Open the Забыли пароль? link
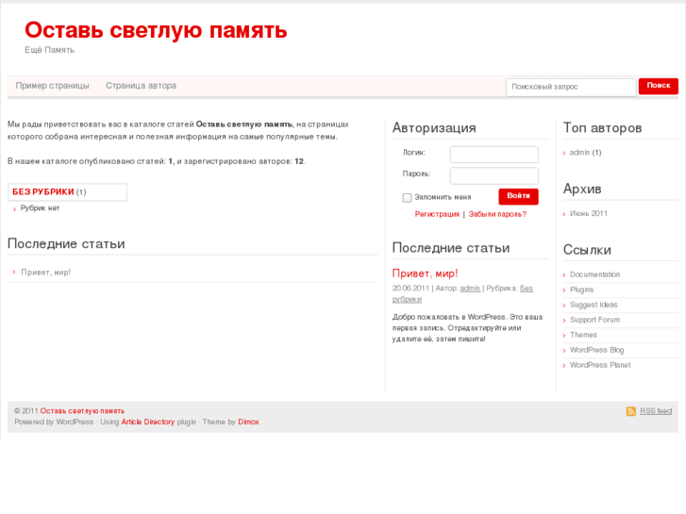686x514 pixels. [497, 214]
